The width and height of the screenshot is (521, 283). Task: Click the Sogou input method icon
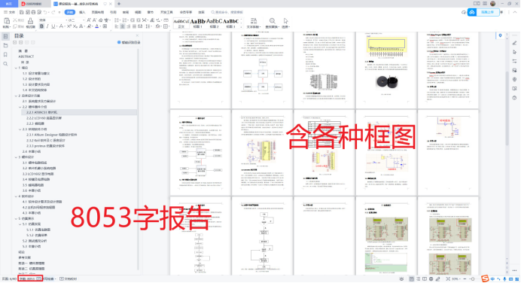[x=485, y=278]
